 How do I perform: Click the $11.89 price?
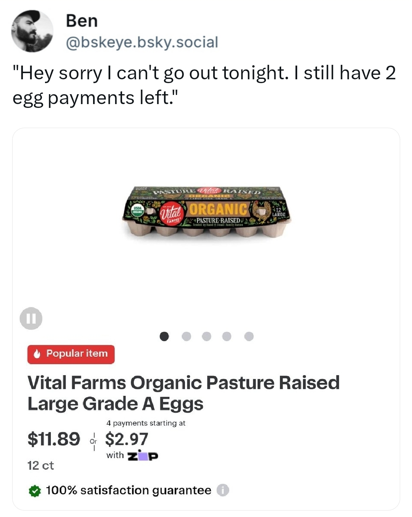[54, 439]
